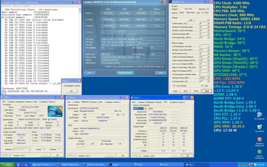Image resolution: width=267 pixels, height=167 pixels.
Task: Open About tab in the Mainboard CPU-Z window
Action: [x=116, y=102]
